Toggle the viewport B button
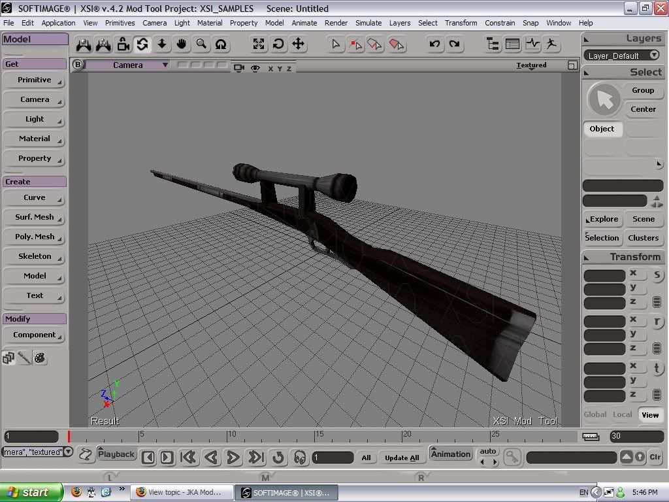 click(78, 65)
